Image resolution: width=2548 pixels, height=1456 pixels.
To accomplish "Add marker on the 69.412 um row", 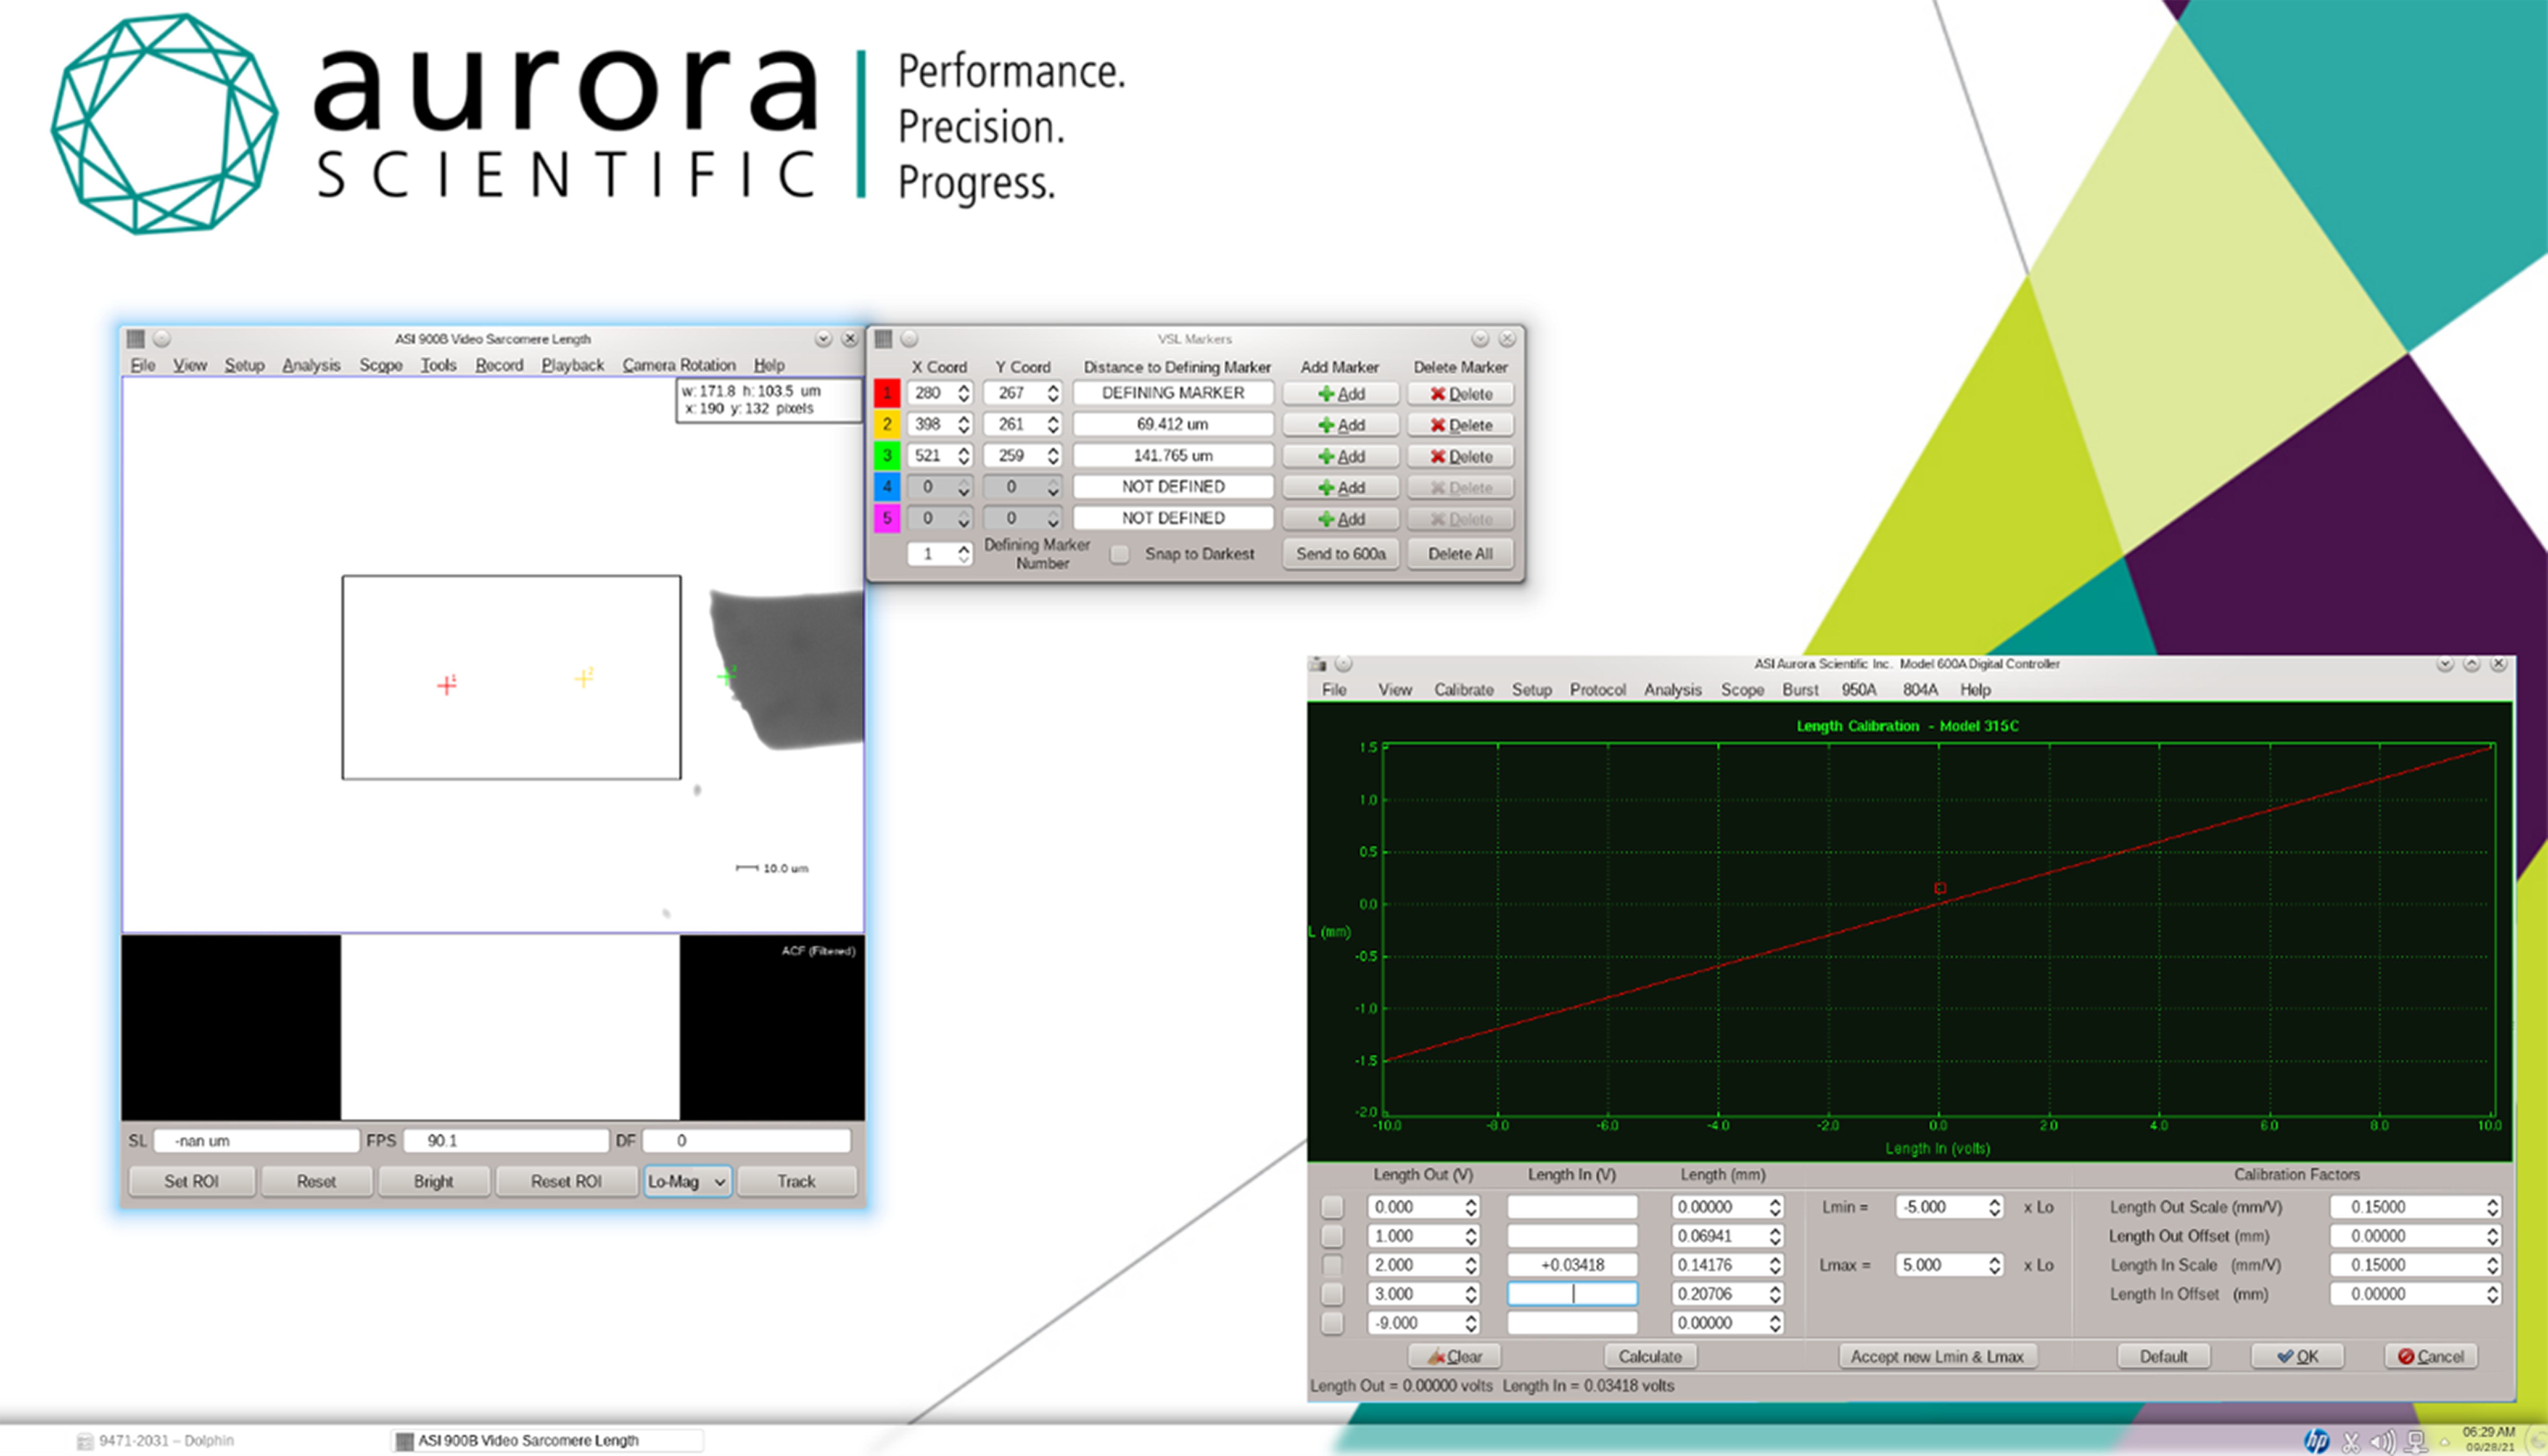I will [x=1340, y=425].
